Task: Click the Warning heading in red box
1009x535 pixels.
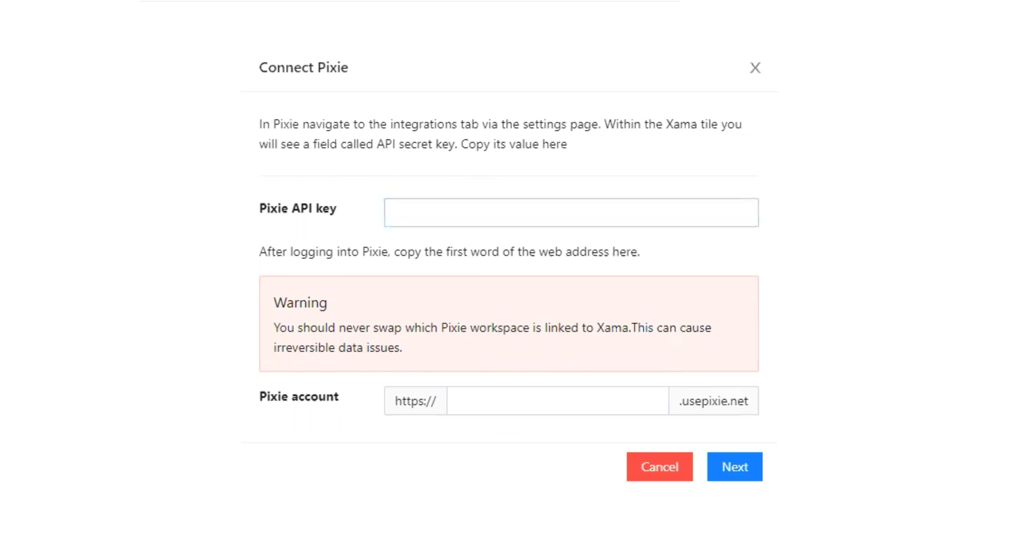Action: (x=300, y=303)
